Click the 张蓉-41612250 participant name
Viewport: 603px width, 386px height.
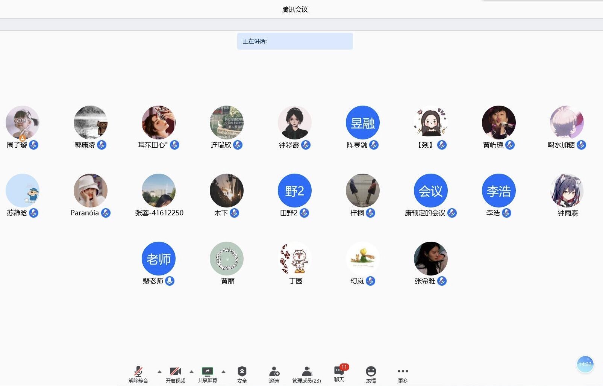point(159,213)
